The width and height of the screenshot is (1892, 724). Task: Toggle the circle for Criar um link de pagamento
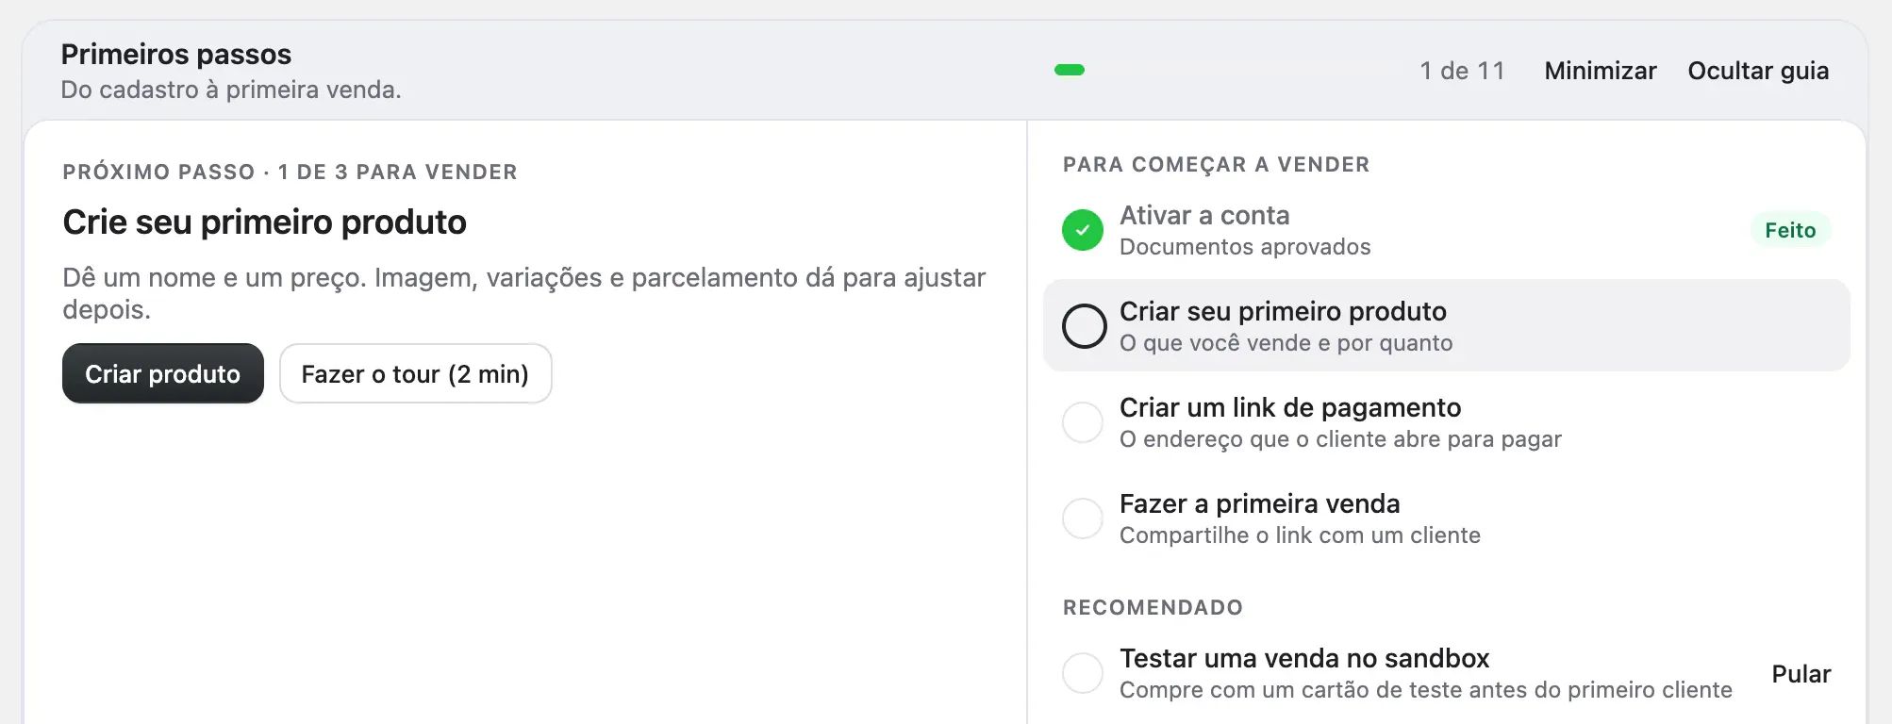tap(1083, 422)
